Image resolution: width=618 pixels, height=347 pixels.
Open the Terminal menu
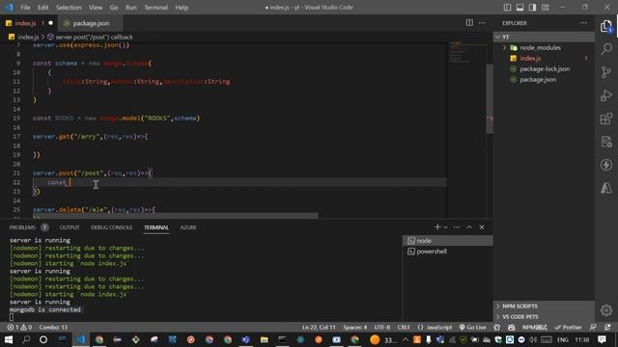[155, 8]
